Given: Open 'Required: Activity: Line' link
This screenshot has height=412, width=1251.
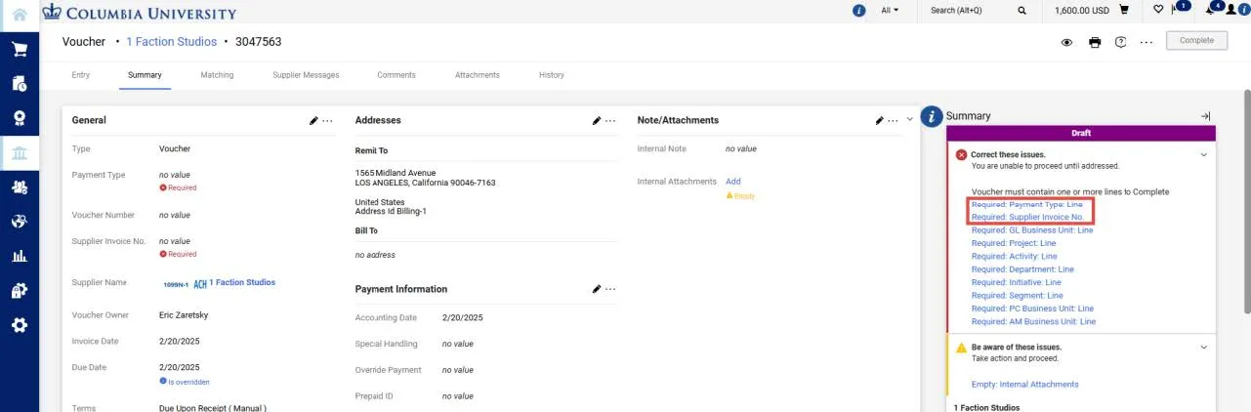Looking at the screenshot, I should point(1015,256).
